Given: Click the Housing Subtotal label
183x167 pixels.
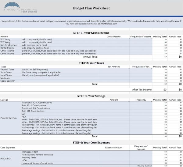Looking at the screenshot, I should click(145, 166).
